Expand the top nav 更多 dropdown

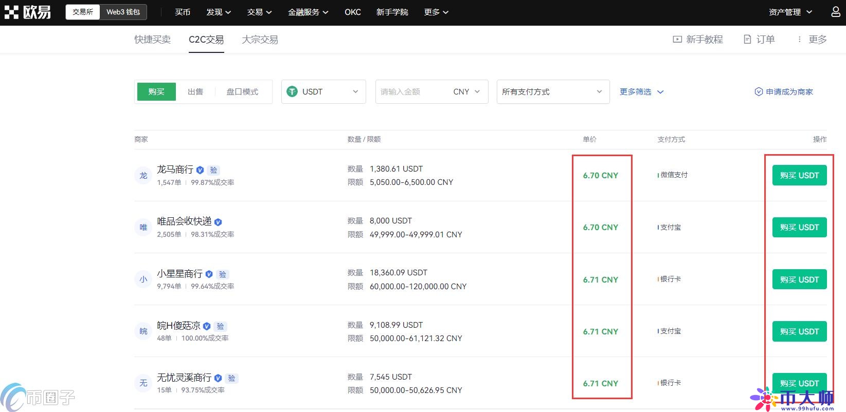436,12
